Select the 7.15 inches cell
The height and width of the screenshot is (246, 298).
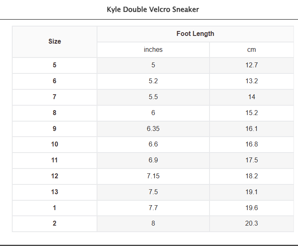click(153, 176)
